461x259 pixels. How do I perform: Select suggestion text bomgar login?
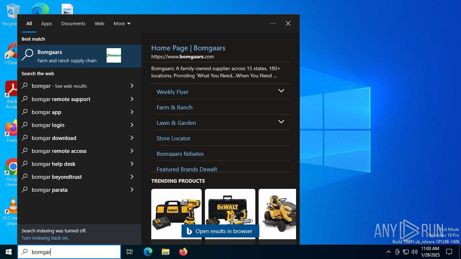click(48, 125)
